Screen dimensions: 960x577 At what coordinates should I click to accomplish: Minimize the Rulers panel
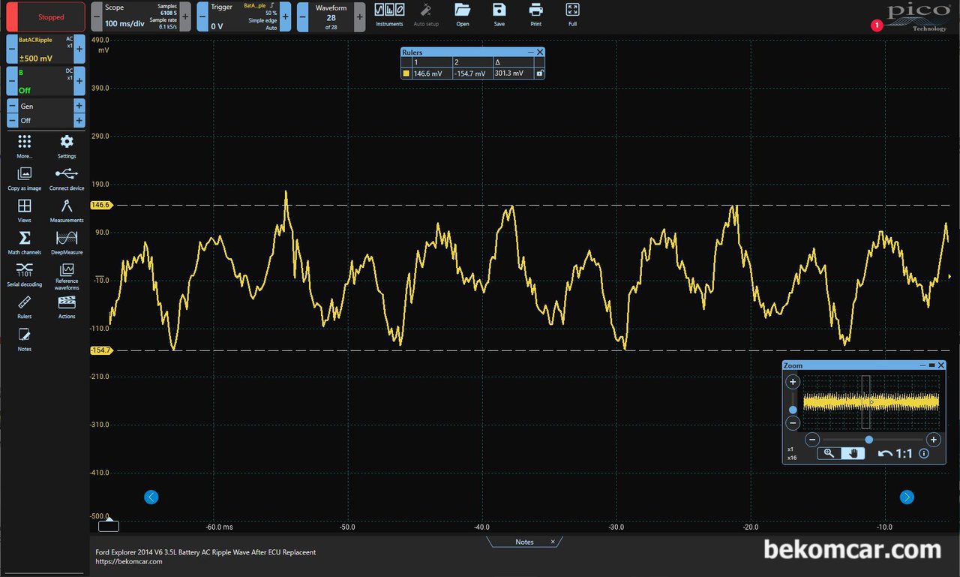click(531, 53)
